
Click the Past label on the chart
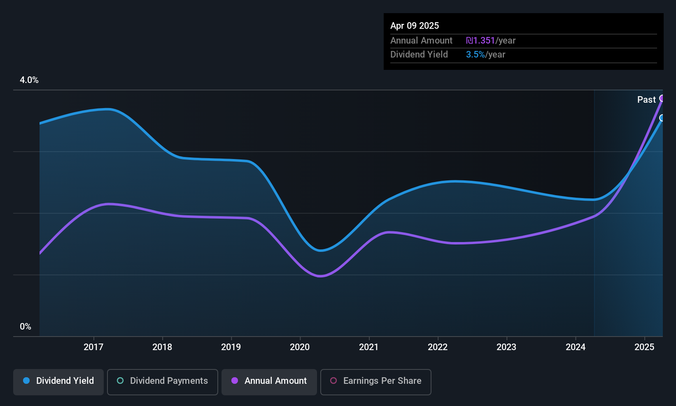pyautogui.click(x=646, y=99)
